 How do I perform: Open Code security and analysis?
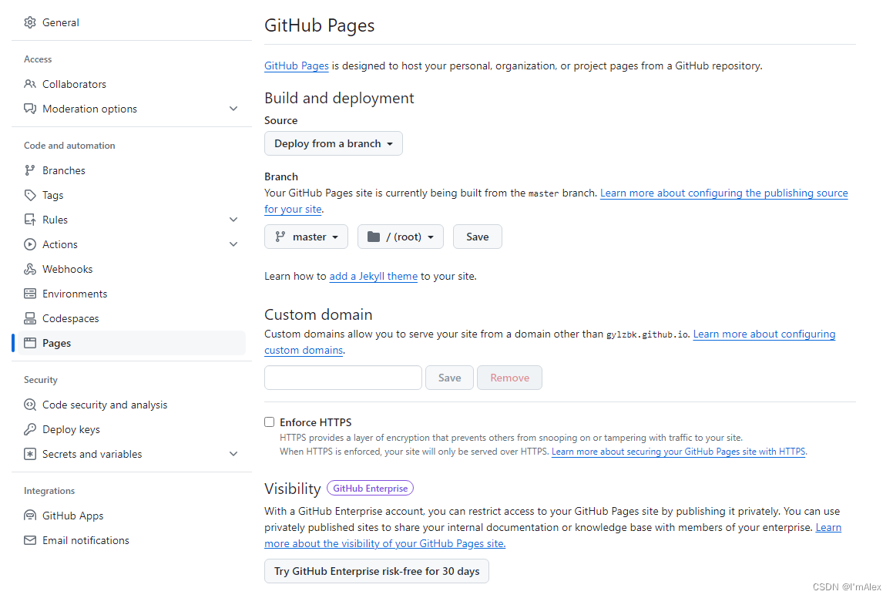[x=132, y=405]
